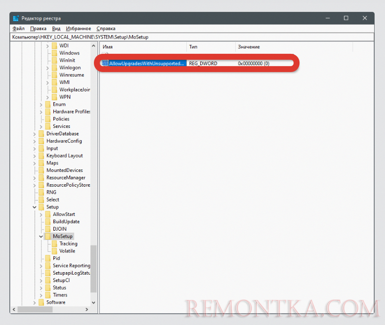385x325 pixels.
Task: Select the Status key label
Action: [x=59, y=287]
